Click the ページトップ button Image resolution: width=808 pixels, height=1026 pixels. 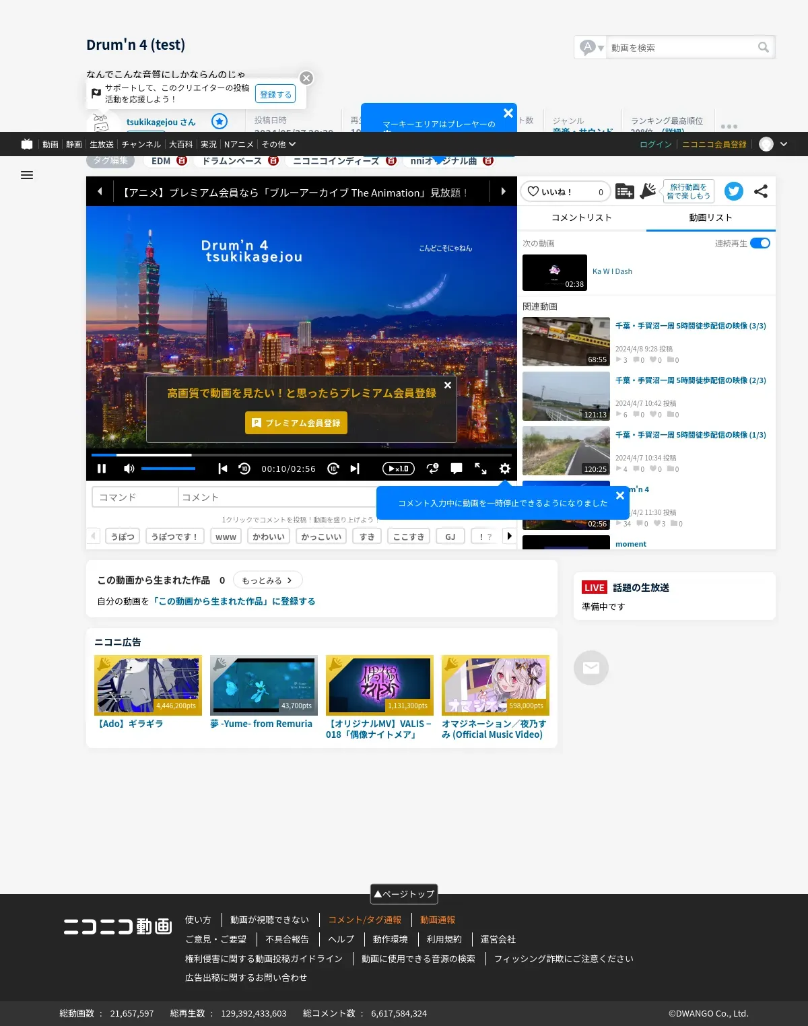[404, 894]
